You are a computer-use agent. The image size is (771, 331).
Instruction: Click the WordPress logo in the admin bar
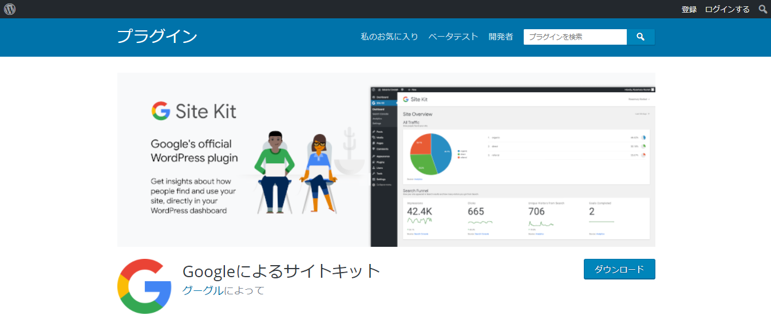(10, 9)
